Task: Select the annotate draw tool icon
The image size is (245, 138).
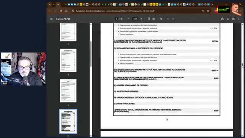Action: click(x=161, y=19)
